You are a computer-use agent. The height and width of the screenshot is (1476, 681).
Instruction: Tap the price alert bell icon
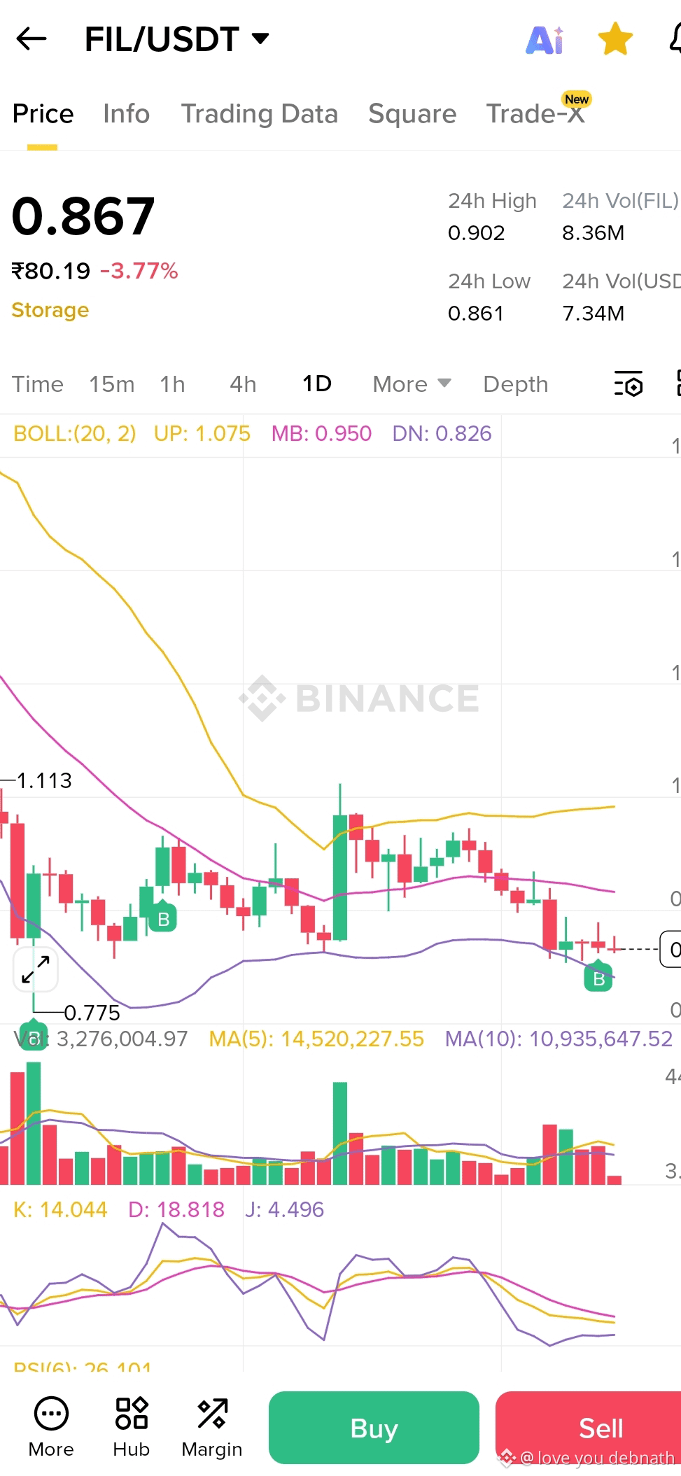point(675,39)
